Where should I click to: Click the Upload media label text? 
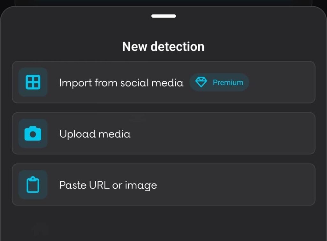click(x=95, y=134)
